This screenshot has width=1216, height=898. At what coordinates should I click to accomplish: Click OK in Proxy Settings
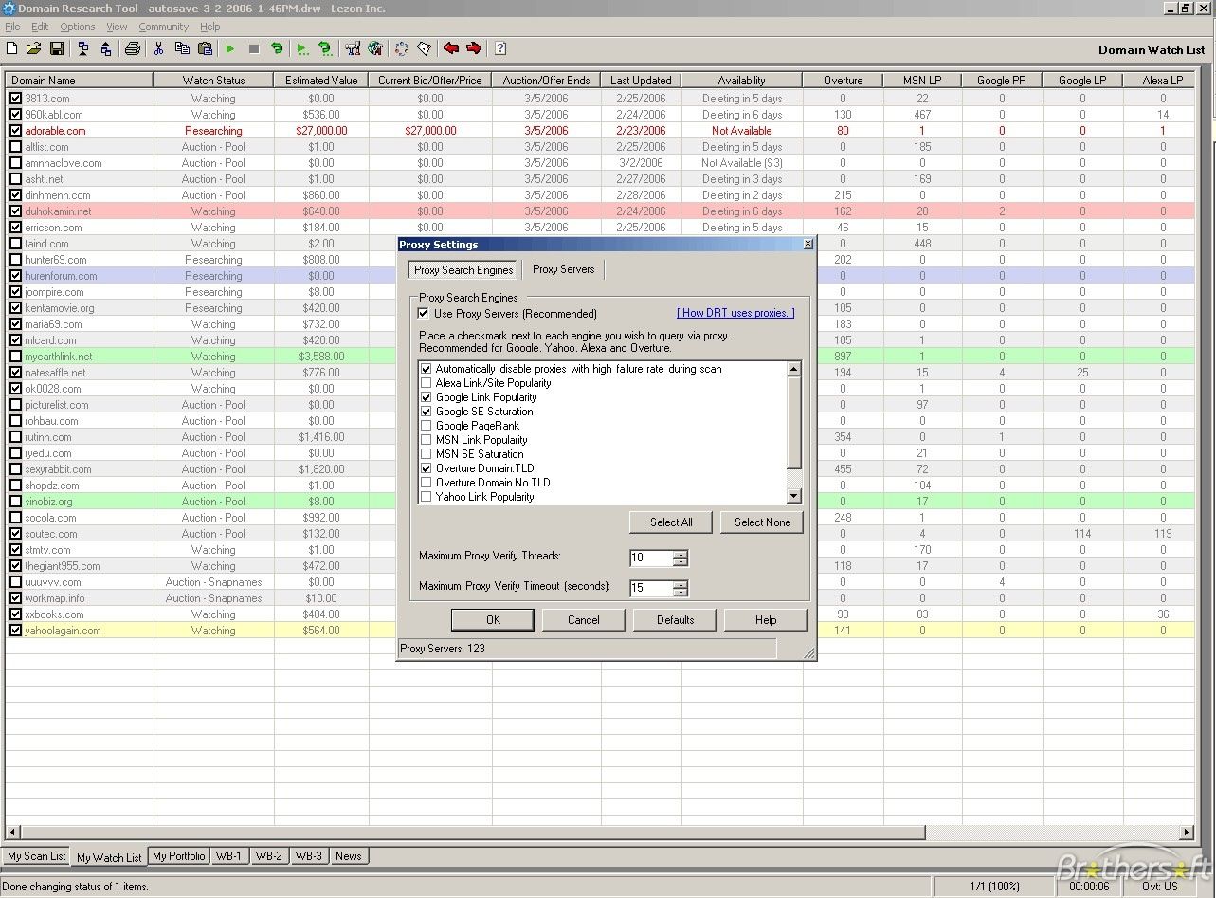(493, 620)
